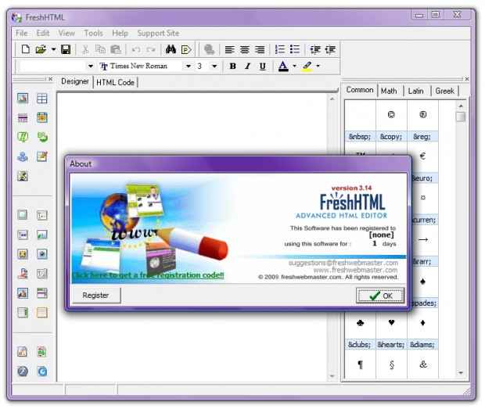The width and height of the screenshot is (485, 409).
Task: Click the free registration code link
Action: click(x=148, y=274)
